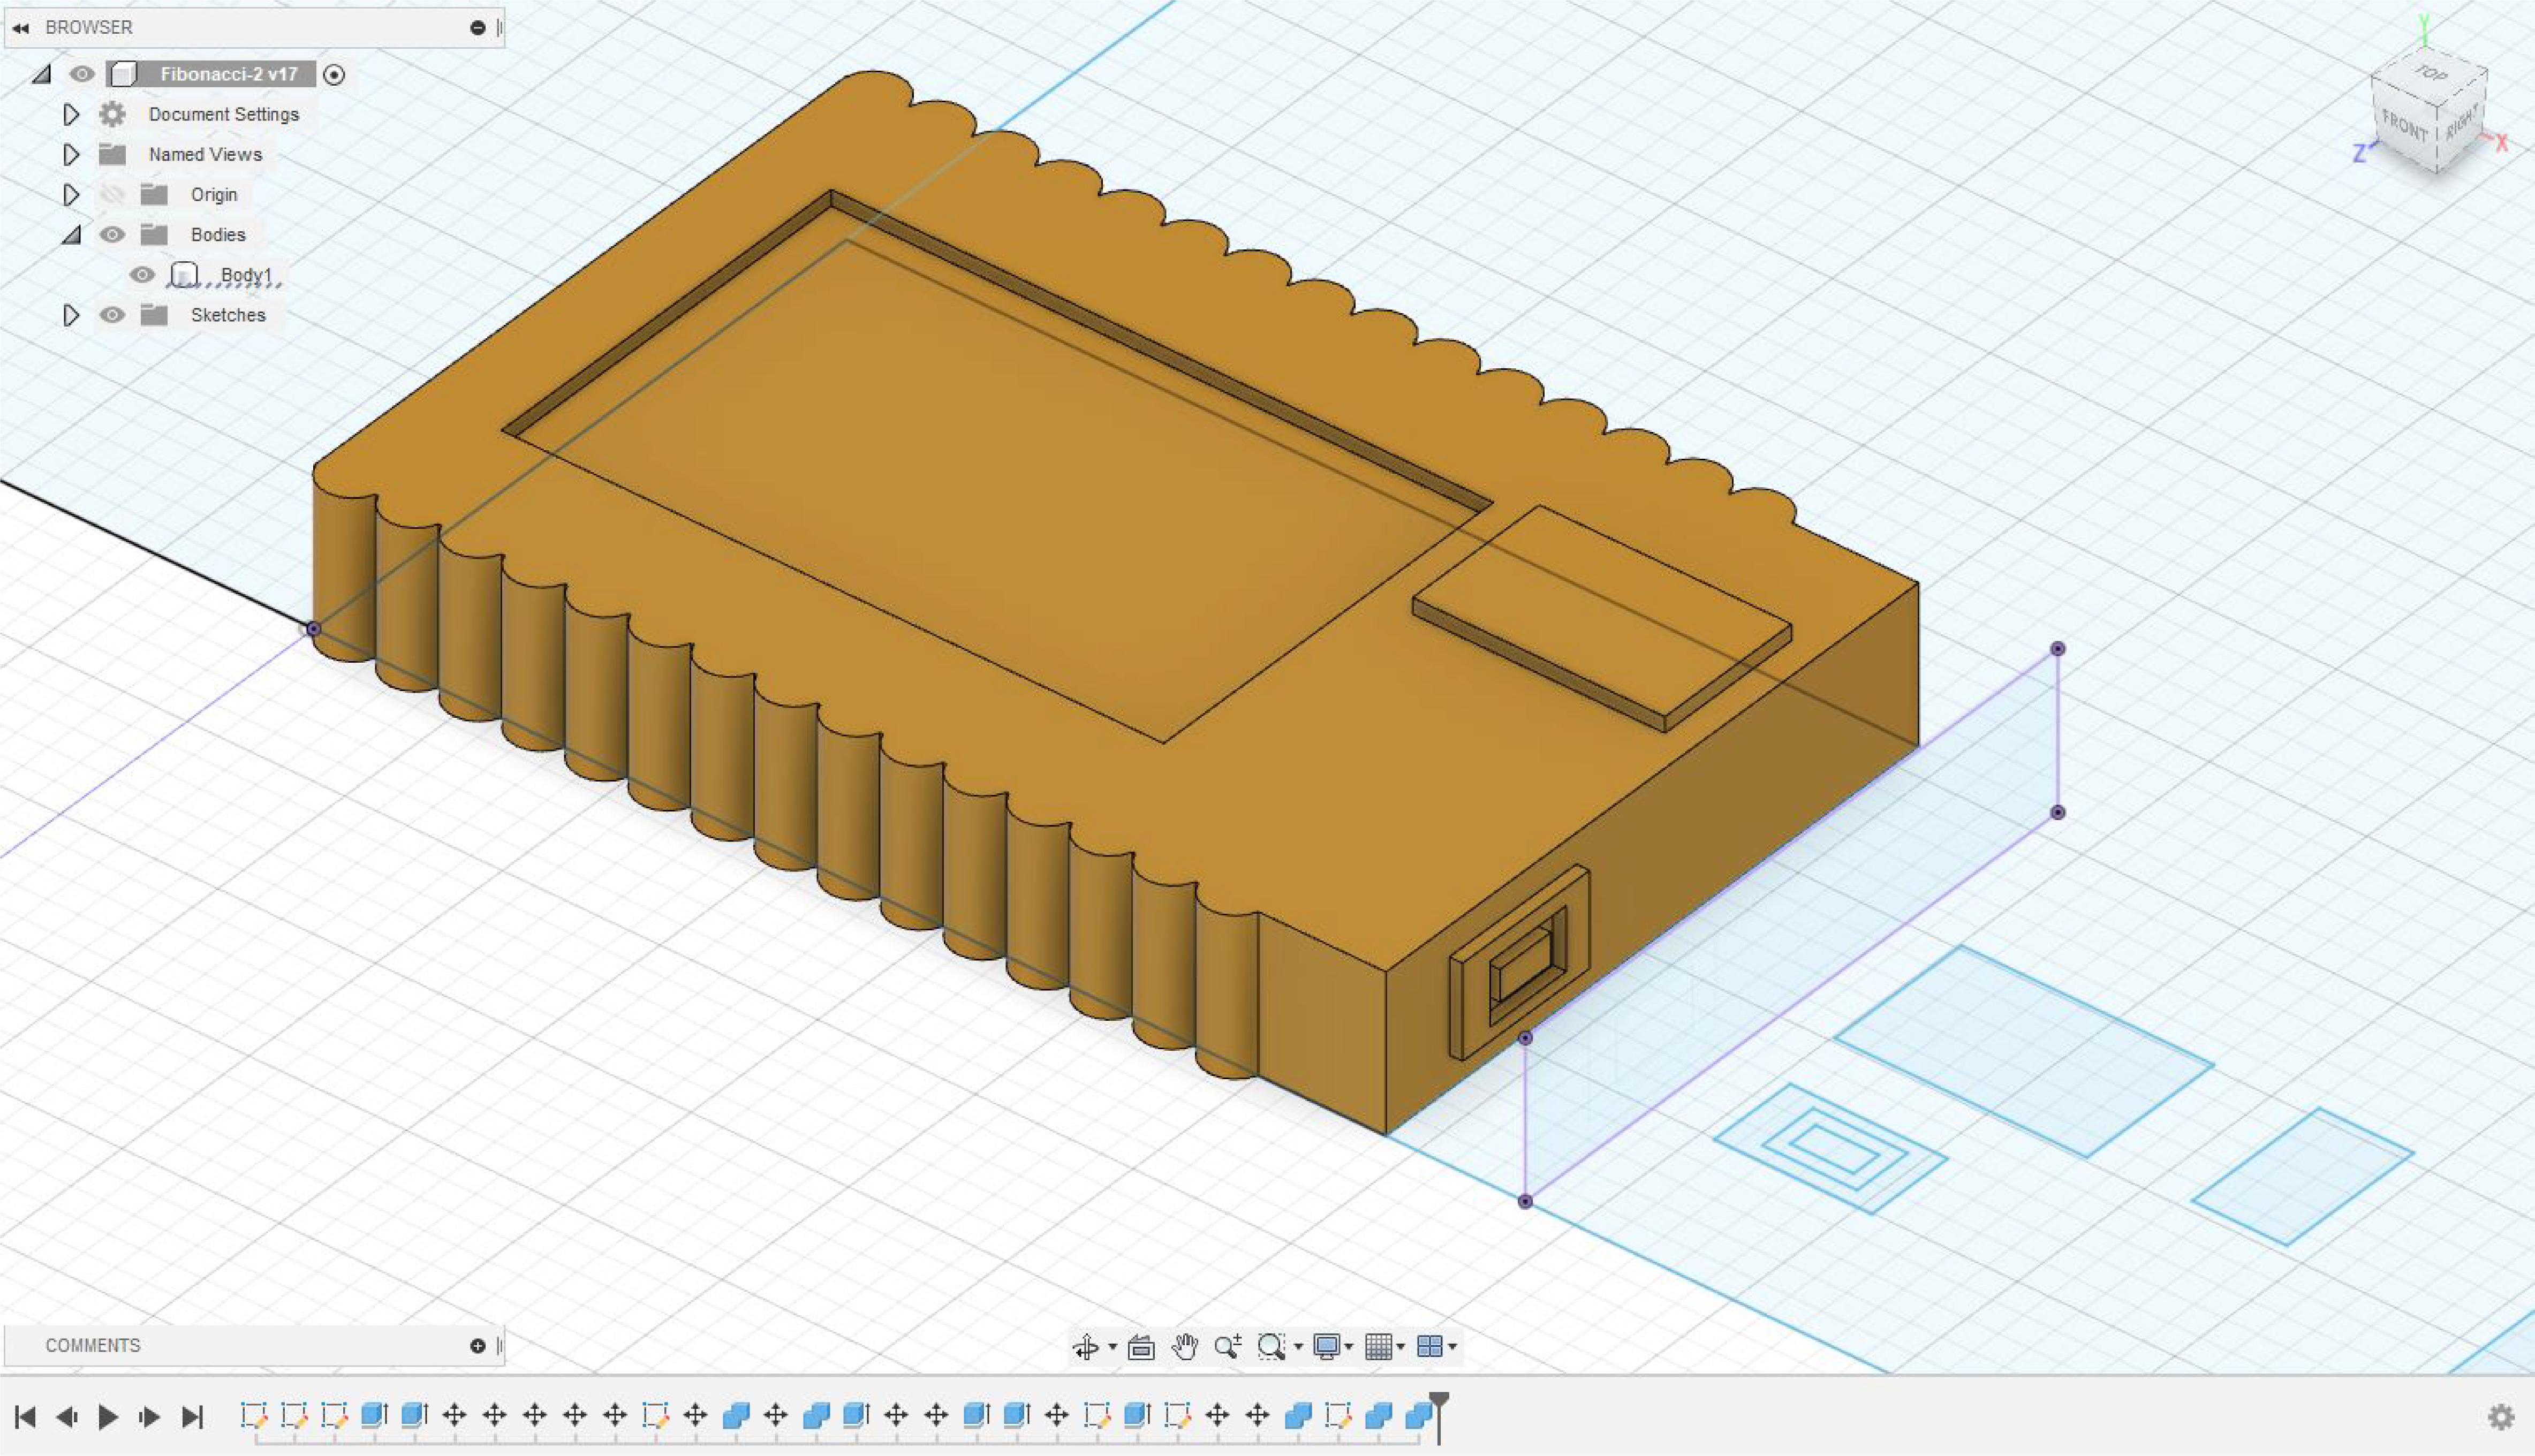
Task: Step back one timeline feature
Action: coord(67,1416)
